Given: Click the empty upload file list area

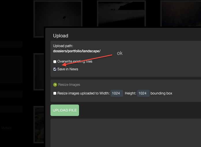Looking at the screenshot, I should pos(126,133).
